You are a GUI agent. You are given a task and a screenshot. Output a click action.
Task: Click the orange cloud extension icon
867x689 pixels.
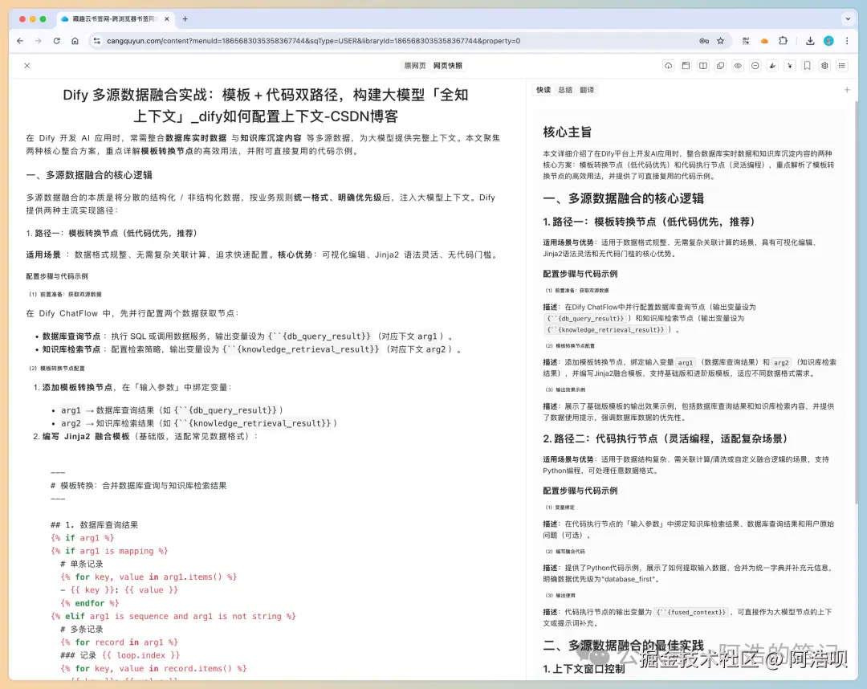point(764,41)
